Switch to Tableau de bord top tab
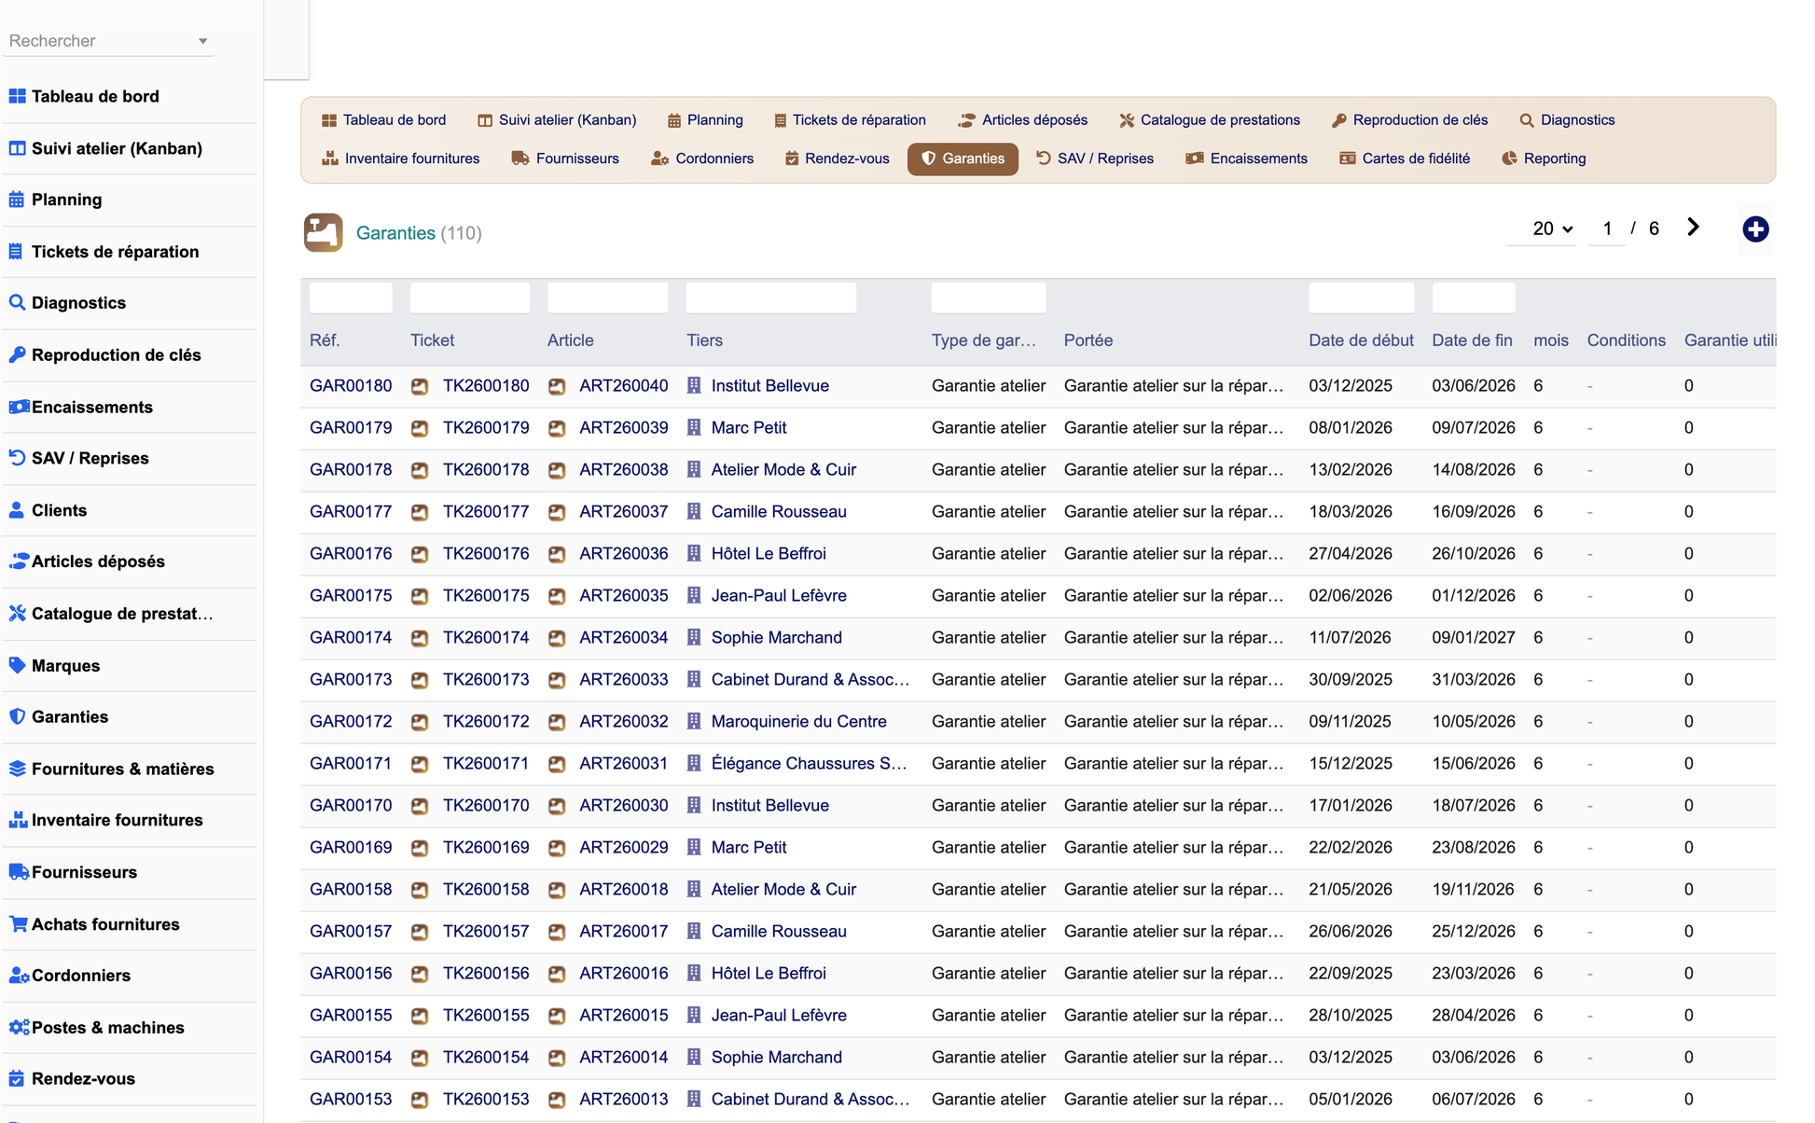The height and width of the screenshot is (1123, 1815). tap(384, 120)
